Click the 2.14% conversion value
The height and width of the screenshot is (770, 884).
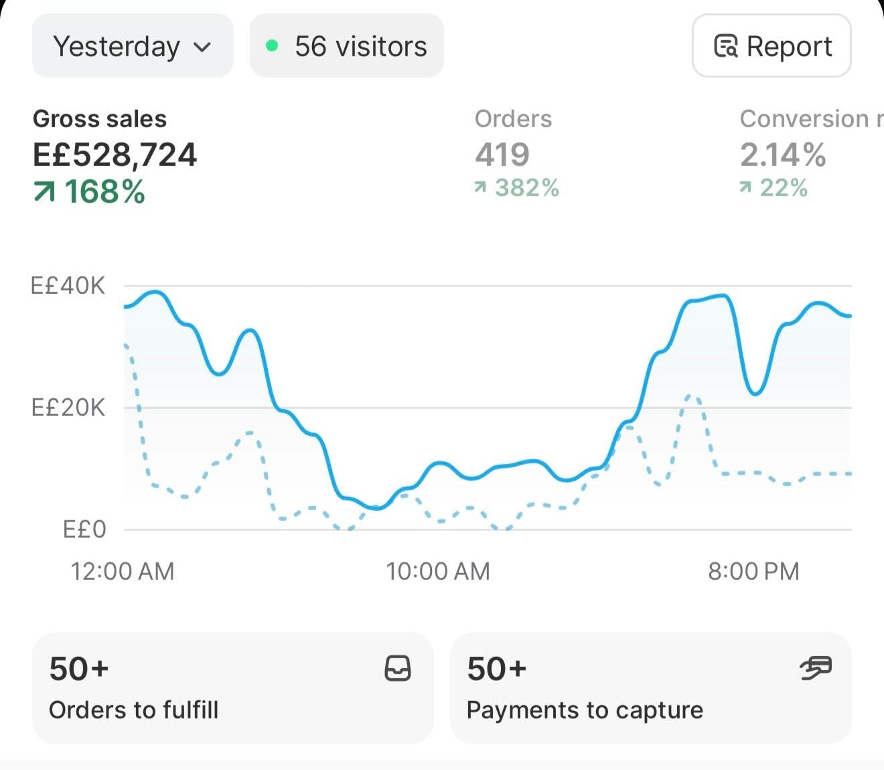(x=783, y=155)
